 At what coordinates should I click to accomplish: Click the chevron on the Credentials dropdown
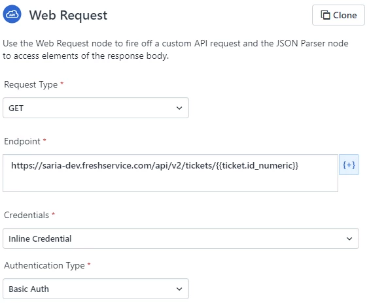click(x=349, y=238)
